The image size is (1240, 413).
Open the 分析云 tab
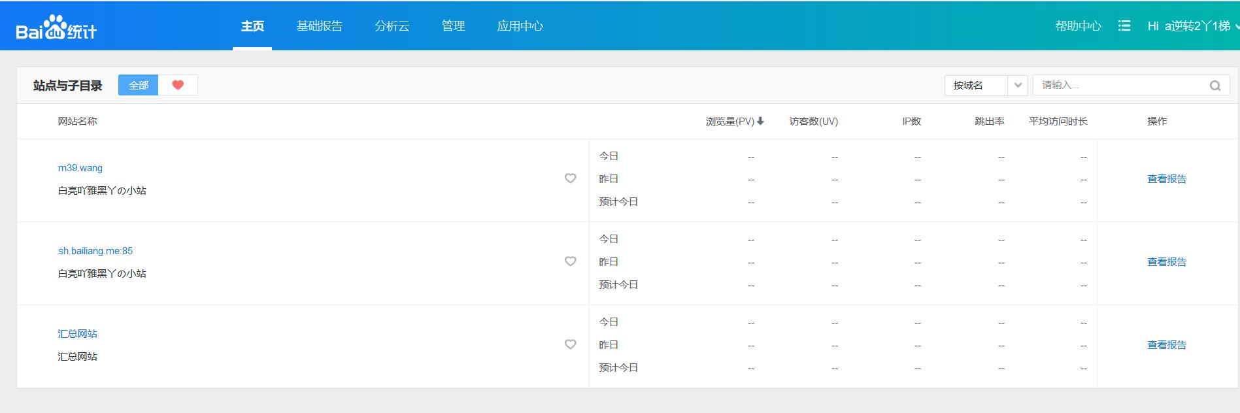tap(392, 26)
